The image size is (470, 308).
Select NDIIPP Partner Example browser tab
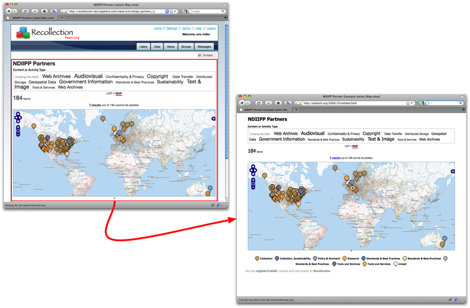[x=265, y=109]
